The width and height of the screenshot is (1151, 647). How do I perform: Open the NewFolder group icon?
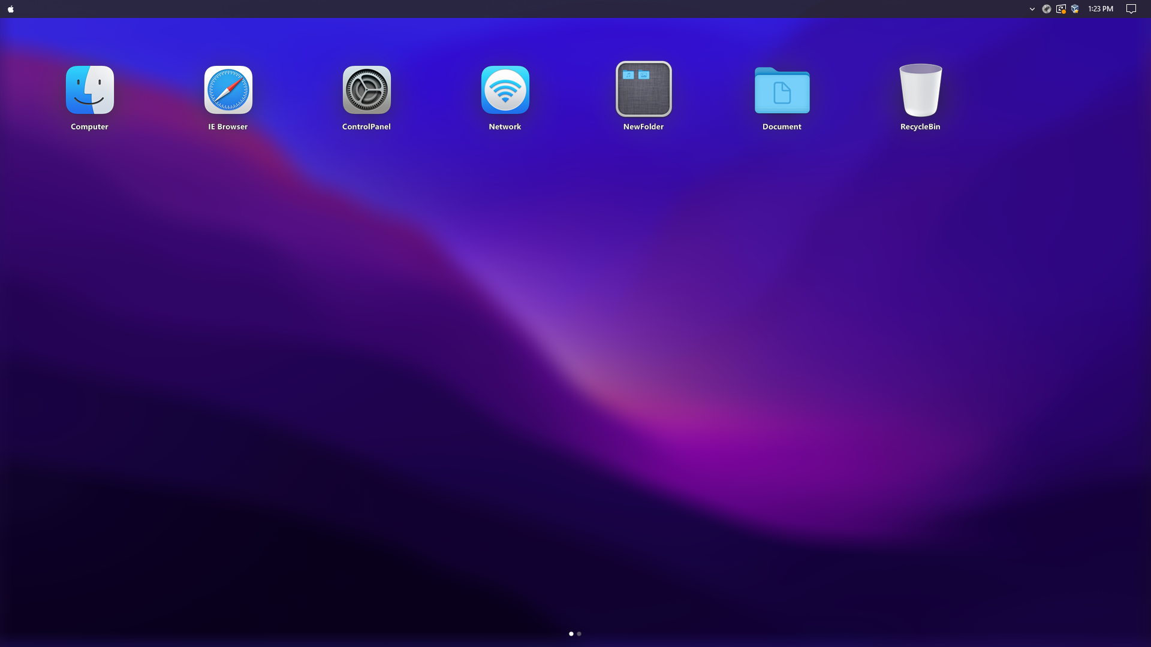[x=644, y=89]
